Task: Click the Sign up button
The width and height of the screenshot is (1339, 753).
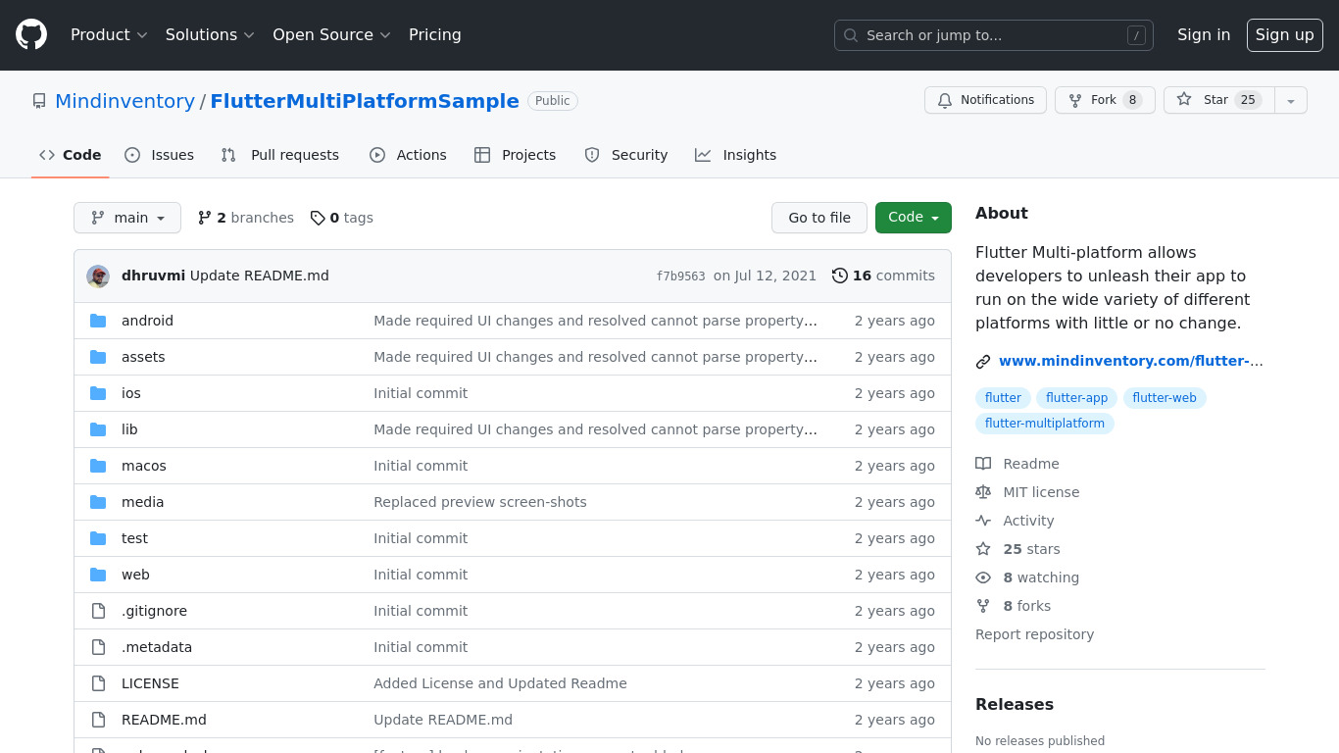Action: (1285, 35)
